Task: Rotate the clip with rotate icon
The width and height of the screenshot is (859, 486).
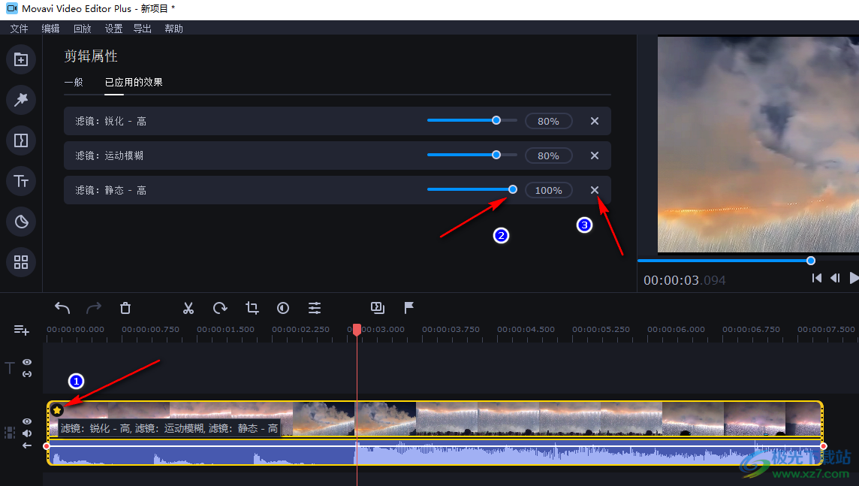Action: pyautogui.click(x=220, y=308)
